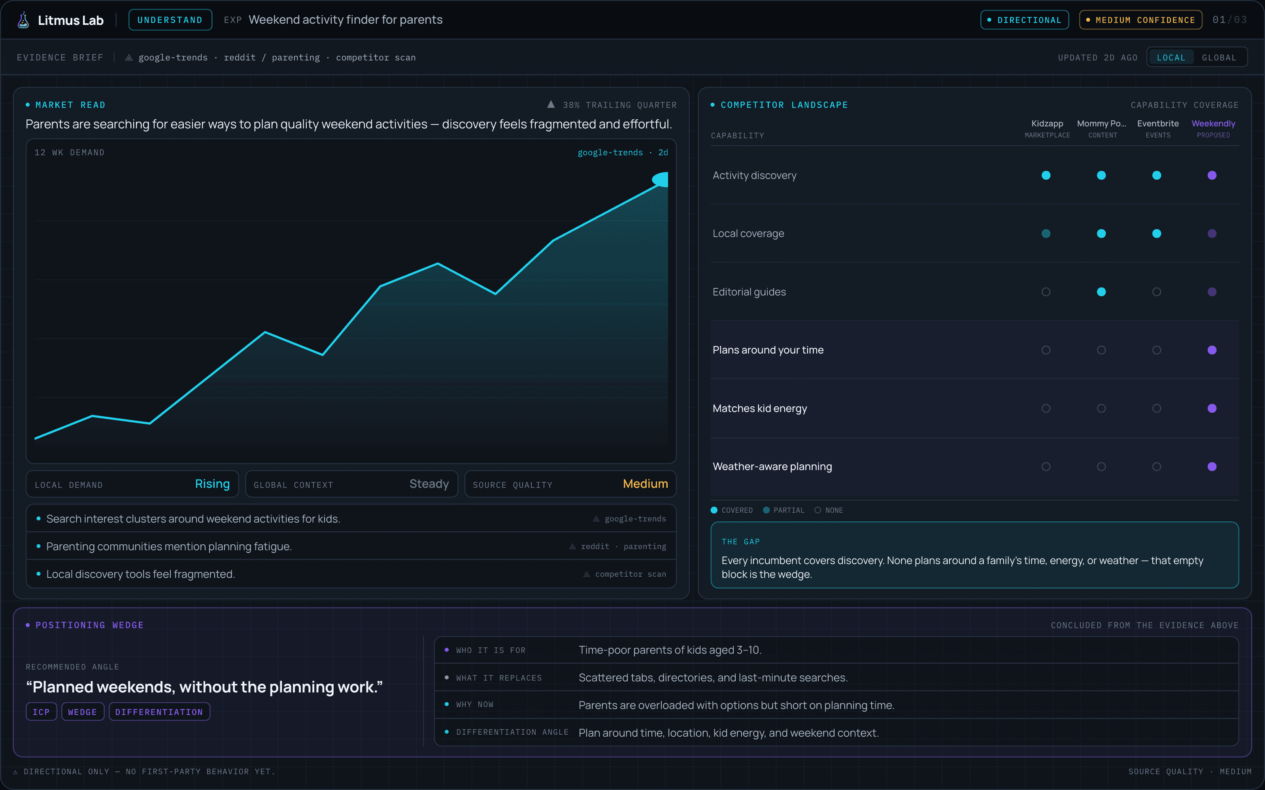Click reddit / parenting source in evidence brief
The image size is (1265, 790).
pyautogui.click(x=272, y=58)
